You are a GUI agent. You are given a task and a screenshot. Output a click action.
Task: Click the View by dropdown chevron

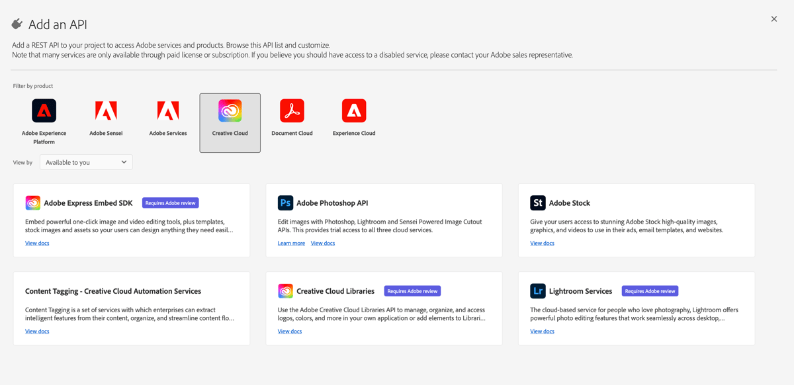pos(123,161)
